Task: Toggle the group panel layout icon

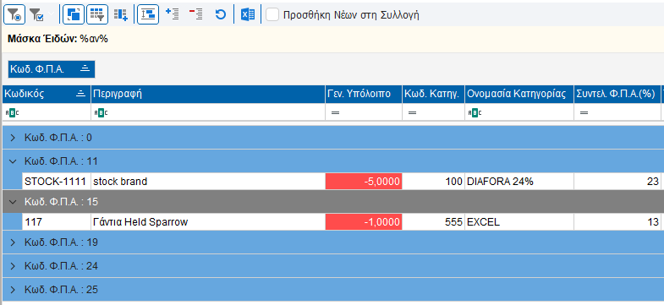Action: pos(148,15)
